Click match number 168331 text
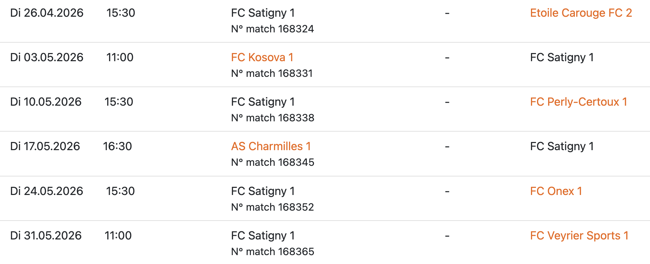650x264 pixels. 272,74
